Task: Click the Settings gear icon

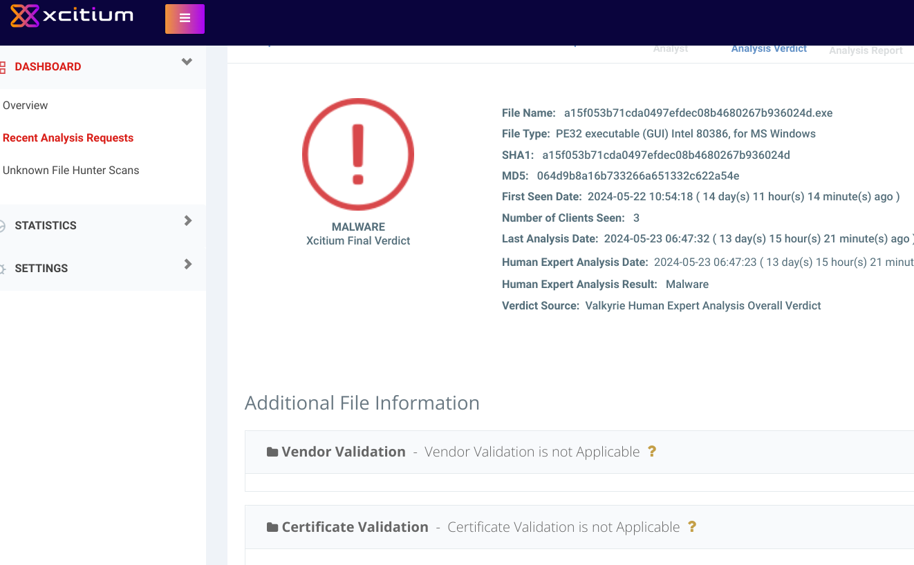Action: (x=2, y=269)
